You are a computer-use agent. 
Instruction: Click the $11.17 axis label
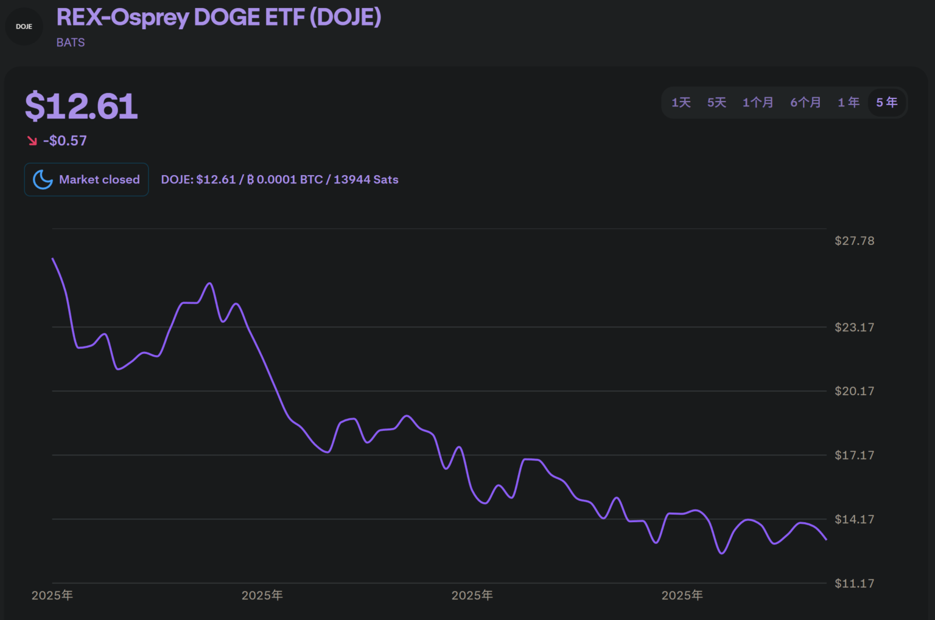tap(854, 583)
